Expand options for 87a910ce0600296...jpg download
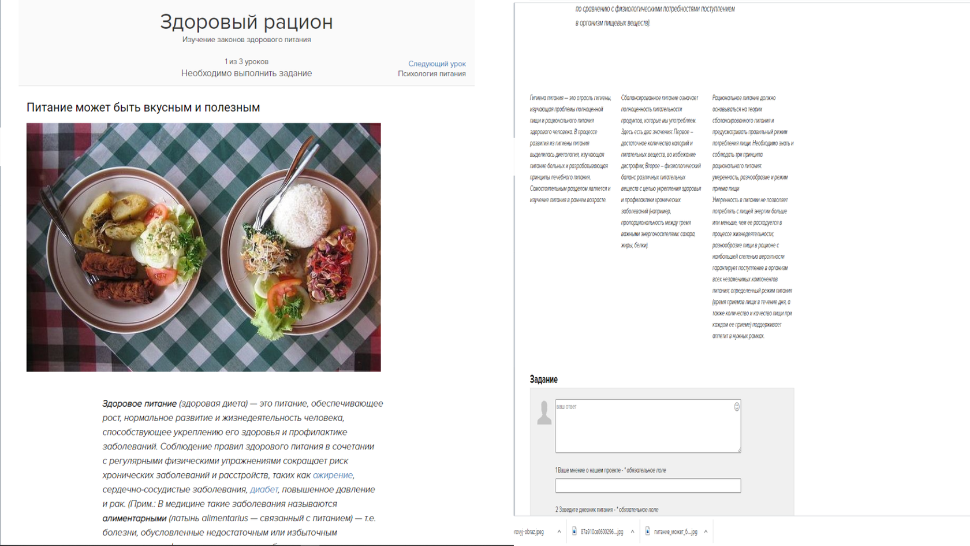The image size is (970, 546). pyautogui.click(x=632, y=532)
